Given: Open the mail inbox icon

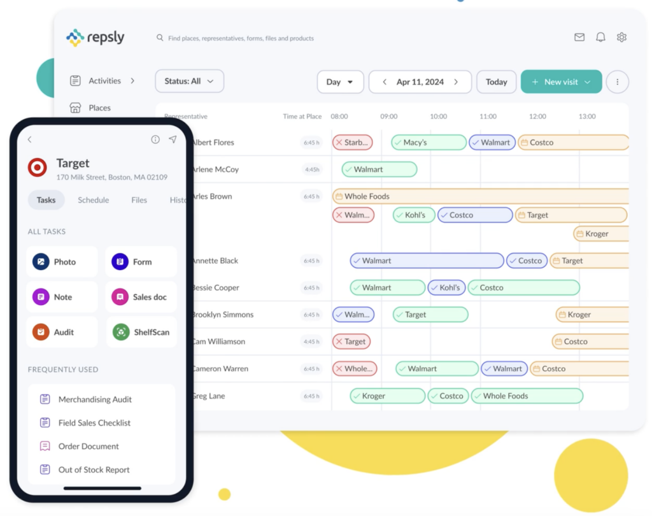Looking at the screenshot, I should tap(579, 38).
